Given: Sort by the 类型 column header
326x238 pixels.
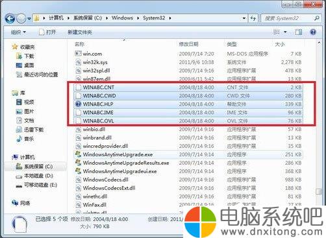Looking at the screenshot, I should [x=232, y=44].
